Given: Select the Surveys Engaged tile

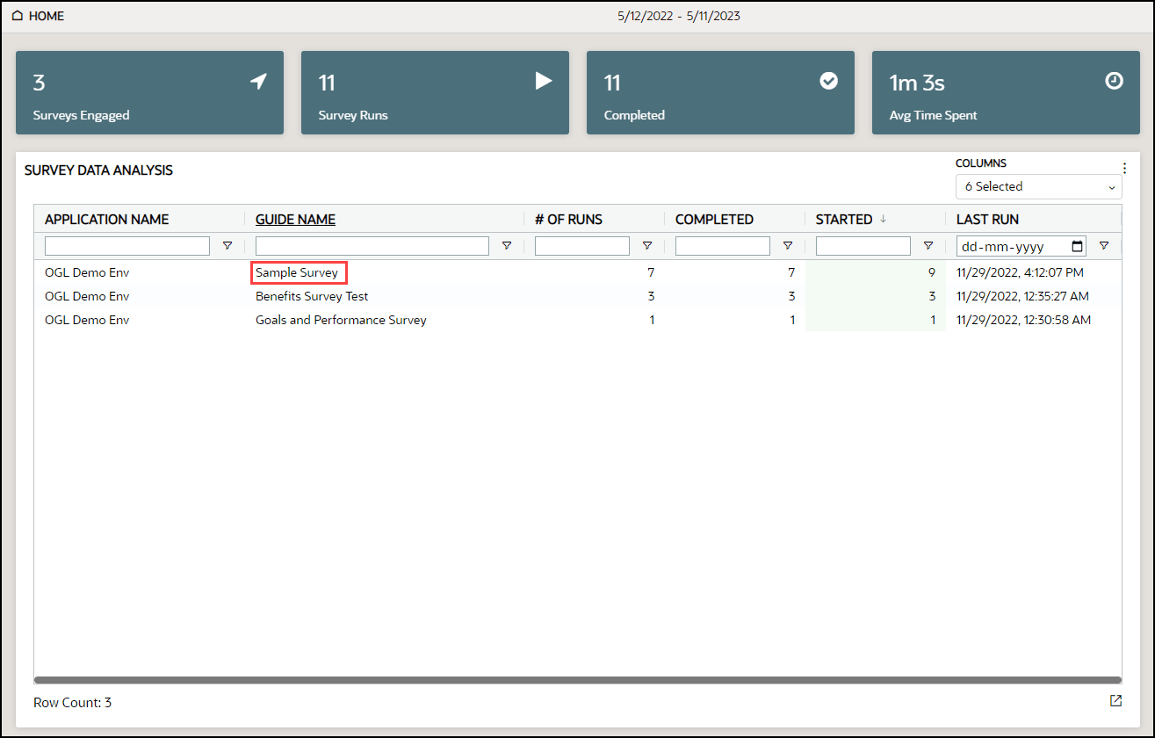Looking at the screenshot, I should click(x=149, y=92).
